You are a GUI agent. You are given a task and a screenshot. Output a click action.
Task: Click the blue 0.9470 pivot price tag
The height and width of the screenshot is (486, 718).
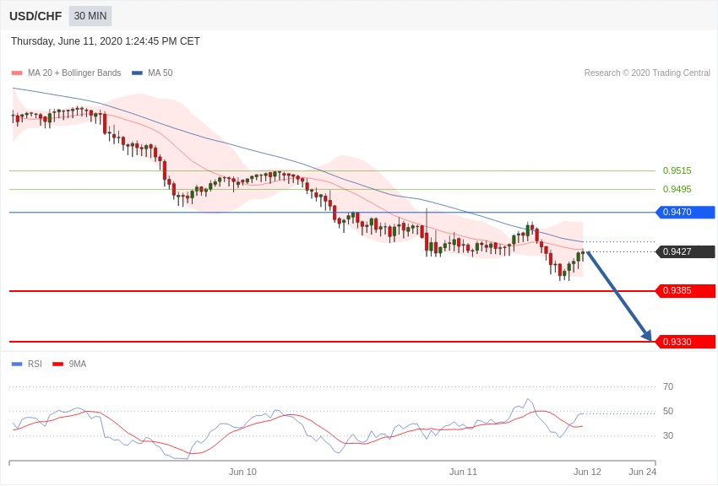(685, 213)
